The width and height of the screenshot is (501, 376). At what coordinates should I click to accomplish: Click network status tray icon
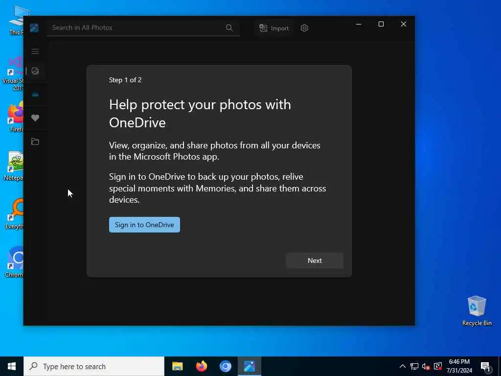pyautogui.click(x=414, y=366)
